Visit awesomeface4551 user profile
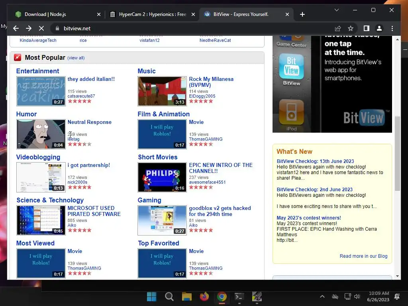 207,182
